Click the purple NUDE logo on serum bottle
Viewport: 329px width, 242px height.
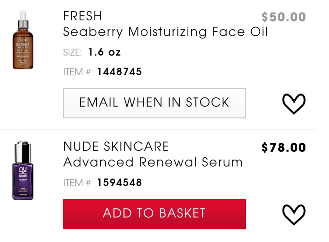tap(23, 172)
